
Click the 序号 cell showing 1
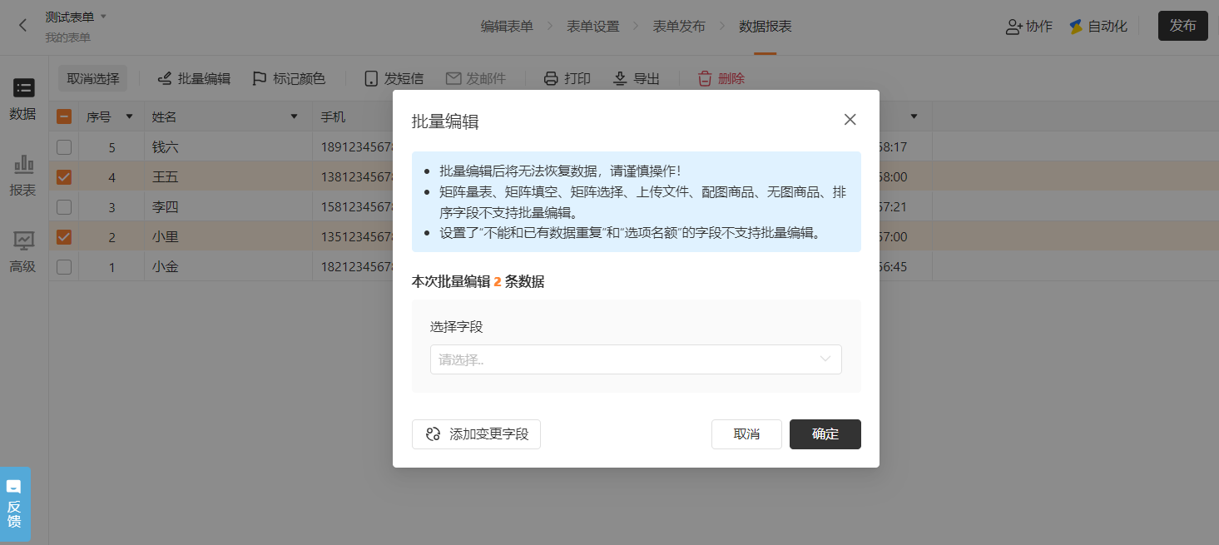111,267
